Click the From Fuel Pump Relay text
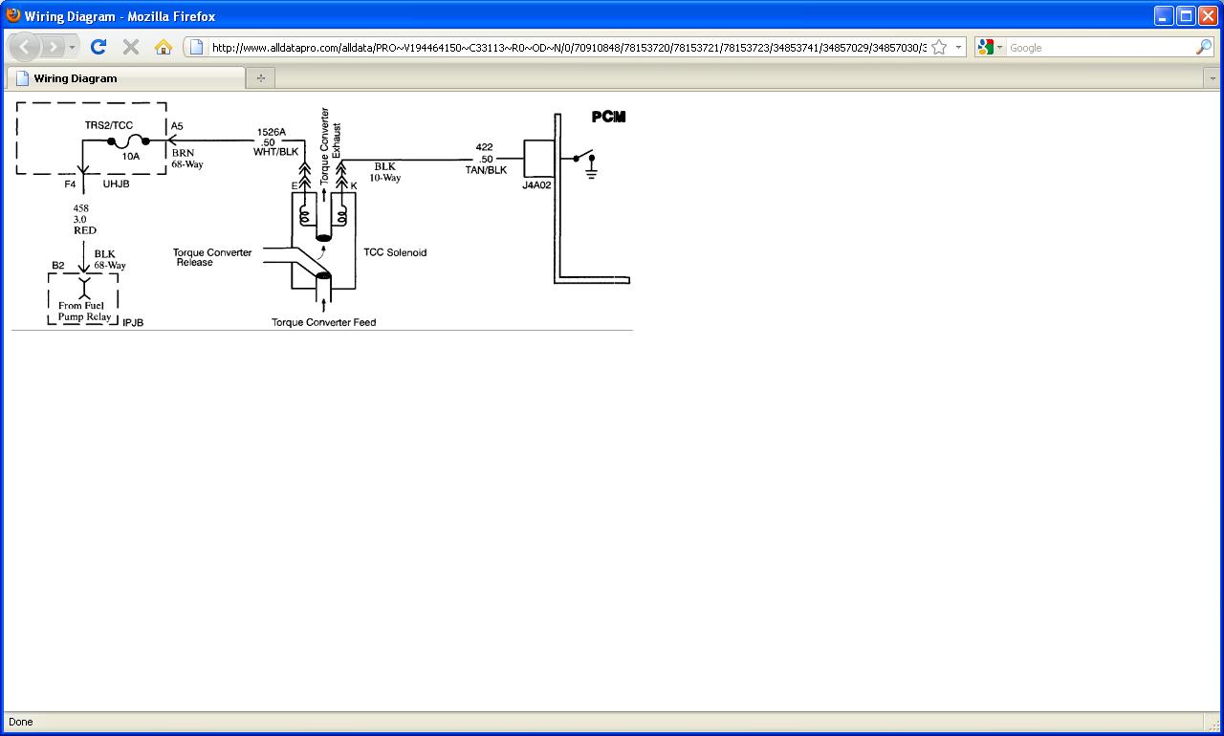The width and height of the screenshot is (1224, 736). click(x=84, y=312)
